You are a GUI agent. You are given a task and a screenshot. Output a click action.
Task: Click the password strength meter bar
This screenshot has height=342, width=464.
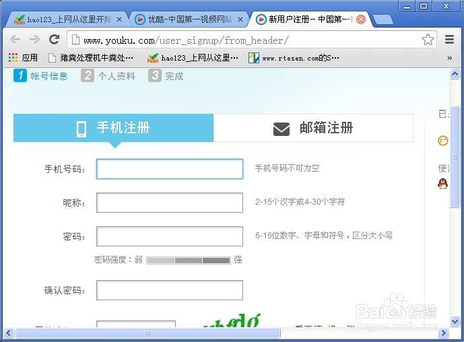[x=189, y=261]
